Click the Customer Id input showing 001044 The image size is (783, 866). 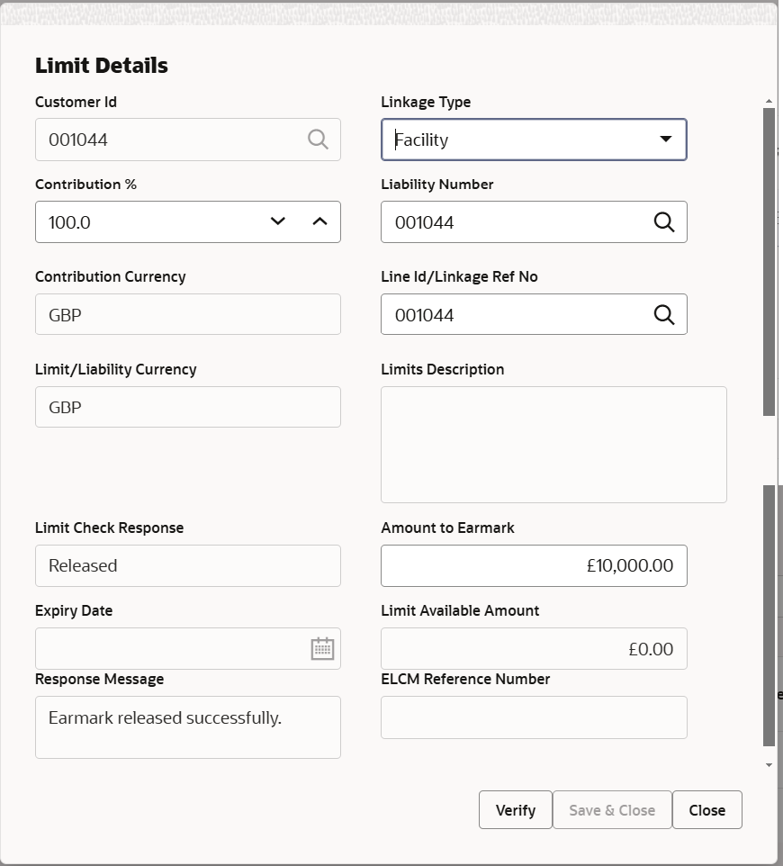(162, 140)
